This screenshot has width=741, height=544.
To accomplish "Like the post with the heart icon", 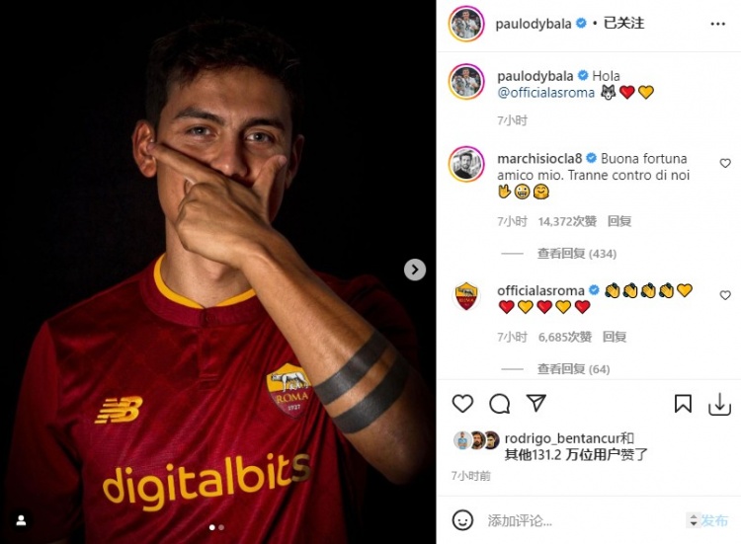I will (x=462, y=404).
